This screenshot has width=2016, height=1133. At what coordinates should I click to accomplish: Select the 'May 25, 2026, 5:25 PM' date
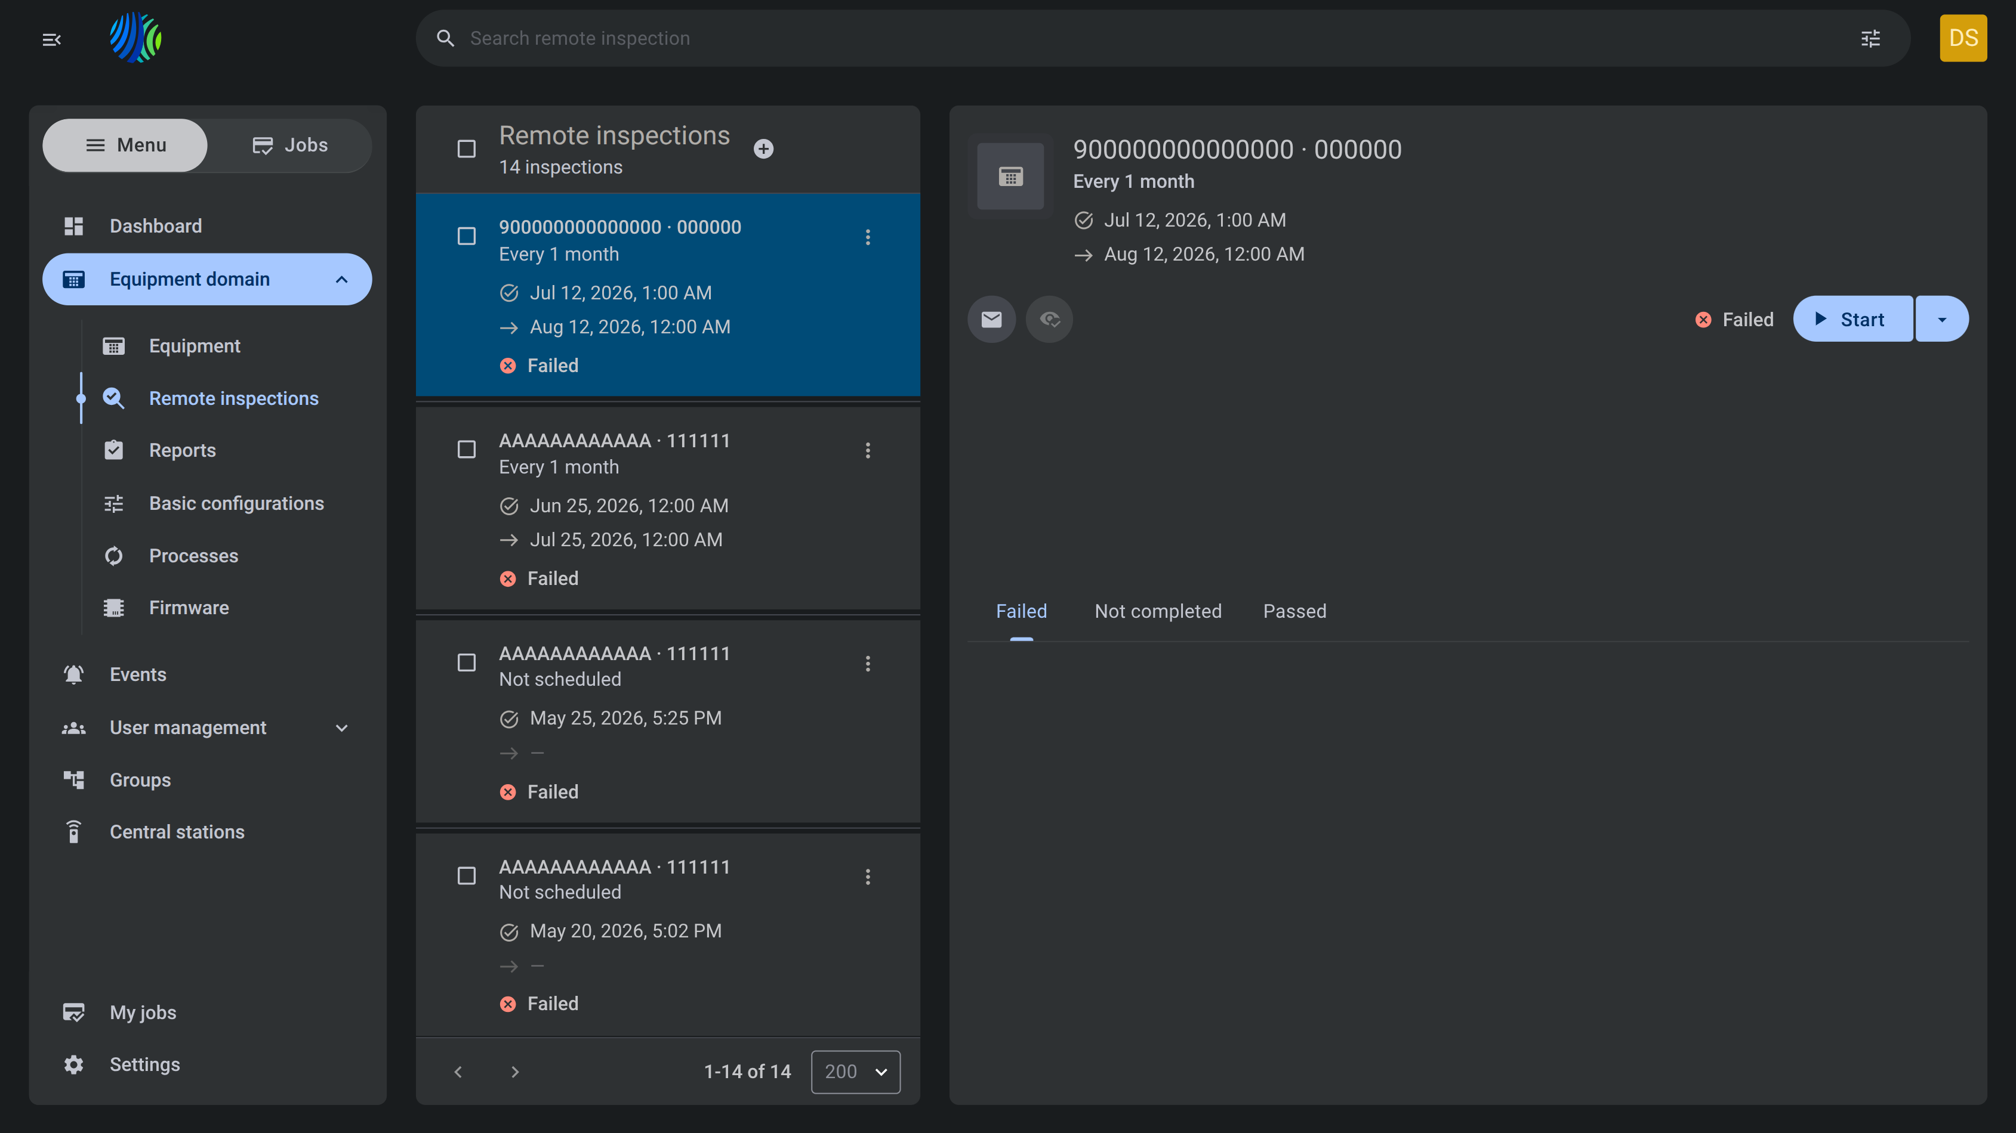click(625, 719)
